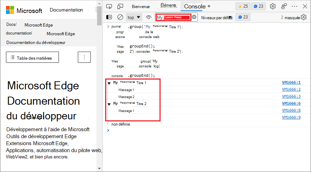311x172 pixels.
Task: Click the Microsoft logo
Action: [x=24, y=10]
